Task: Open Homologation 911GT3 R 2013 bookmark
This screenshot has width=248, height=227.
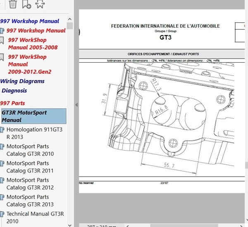Action: click(x=34, y=133)
